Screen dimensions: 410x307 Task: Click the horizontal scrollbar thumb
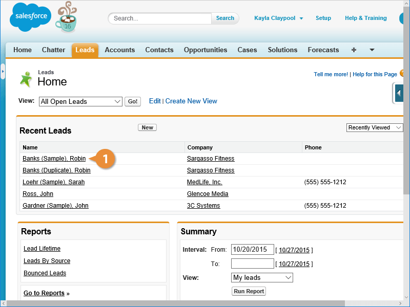(175, 303)
